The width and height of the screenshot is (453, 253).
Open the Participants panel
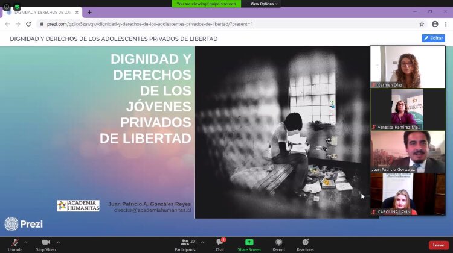point(185,245)
